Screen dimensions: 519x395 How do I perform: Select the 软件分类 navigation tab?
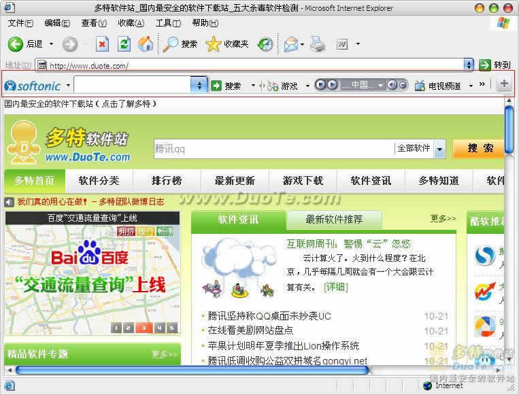99,181
